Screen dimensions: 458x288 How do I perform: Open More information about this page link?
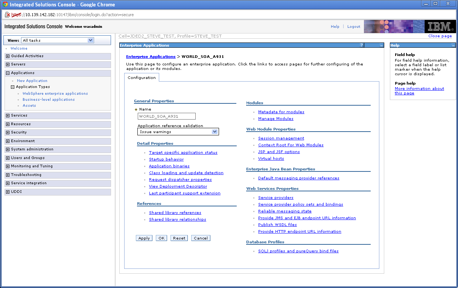coord(419,91)
